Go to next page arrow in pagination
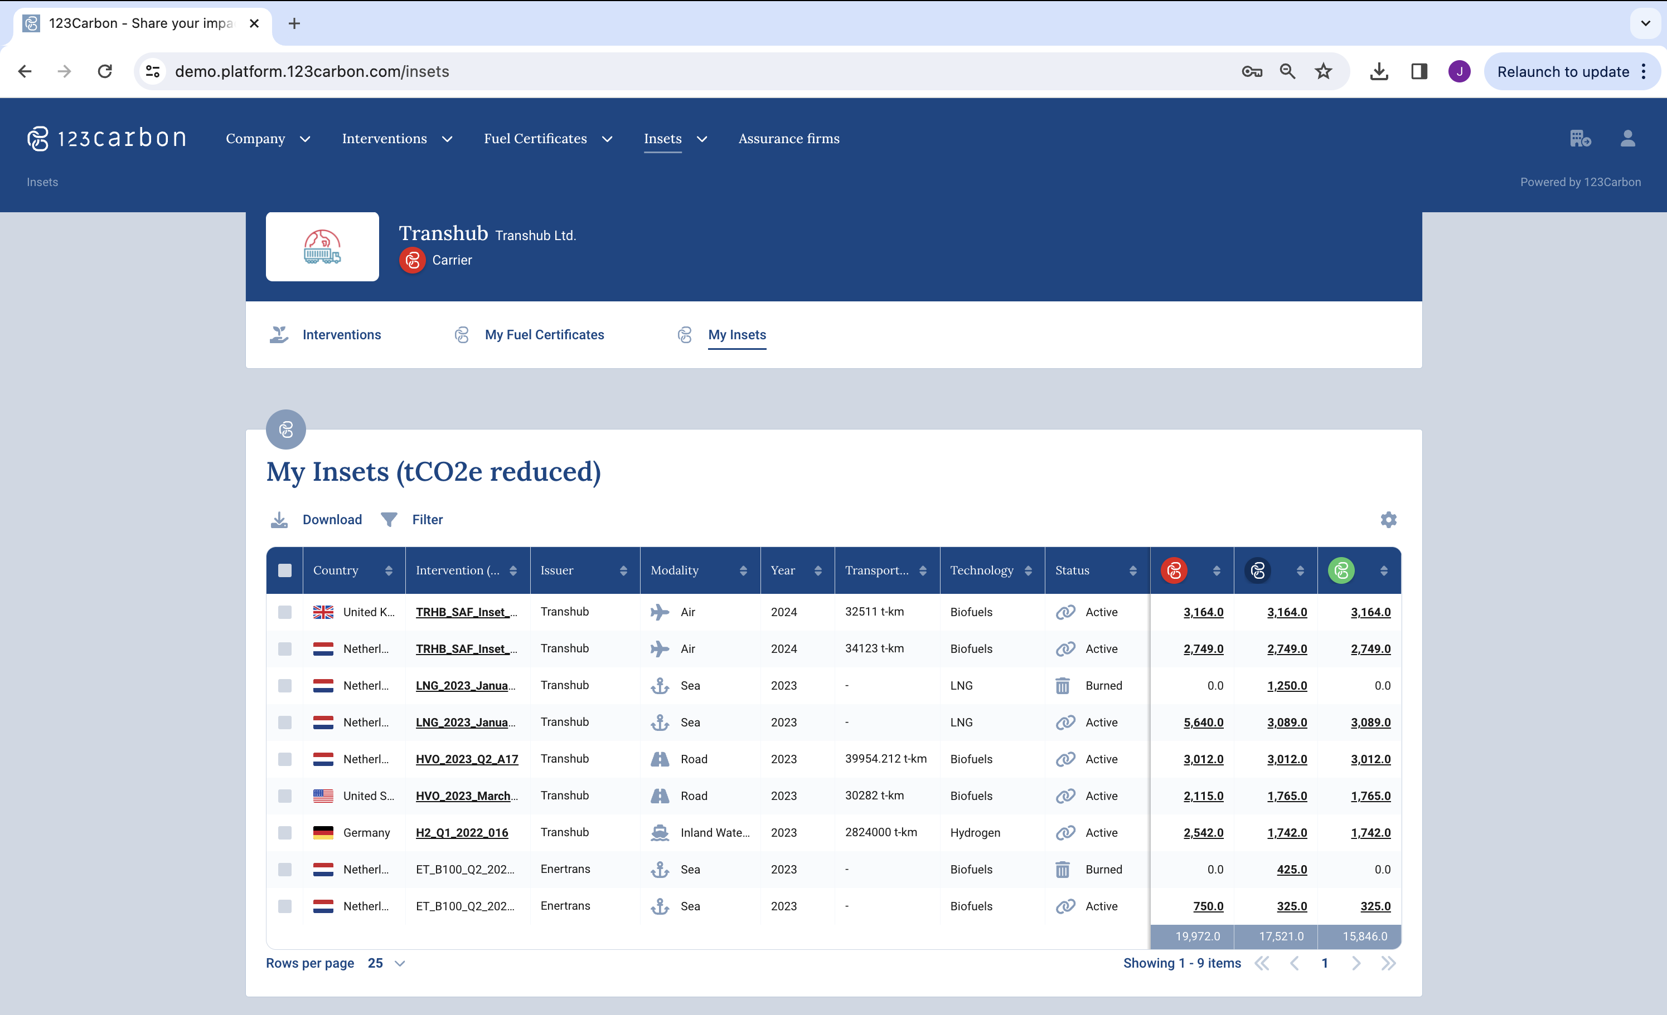1667x1015 pixels. pyautogui.click(x=1356, y=963)
